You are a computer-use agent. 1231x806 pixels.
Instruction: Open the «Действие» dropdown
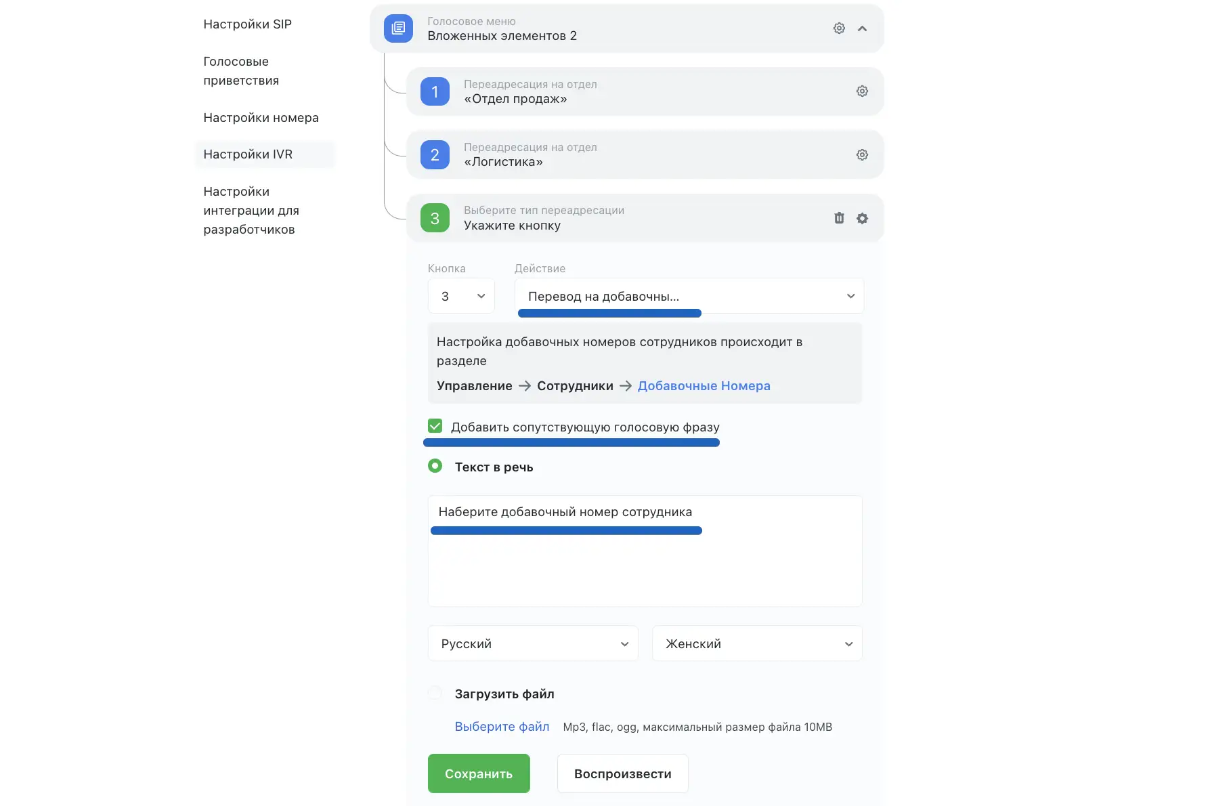689,296
